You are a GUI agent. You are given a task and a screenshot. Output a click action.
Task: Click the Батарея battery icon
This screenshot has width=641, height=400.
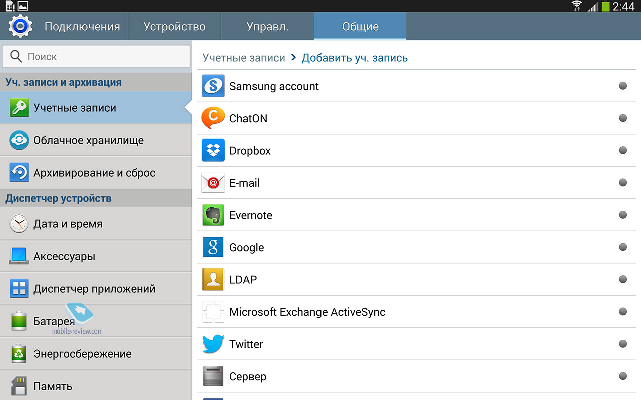pos(19,321)
